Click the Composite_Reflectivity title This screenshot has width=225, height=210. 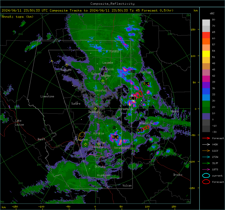(112, 4)
